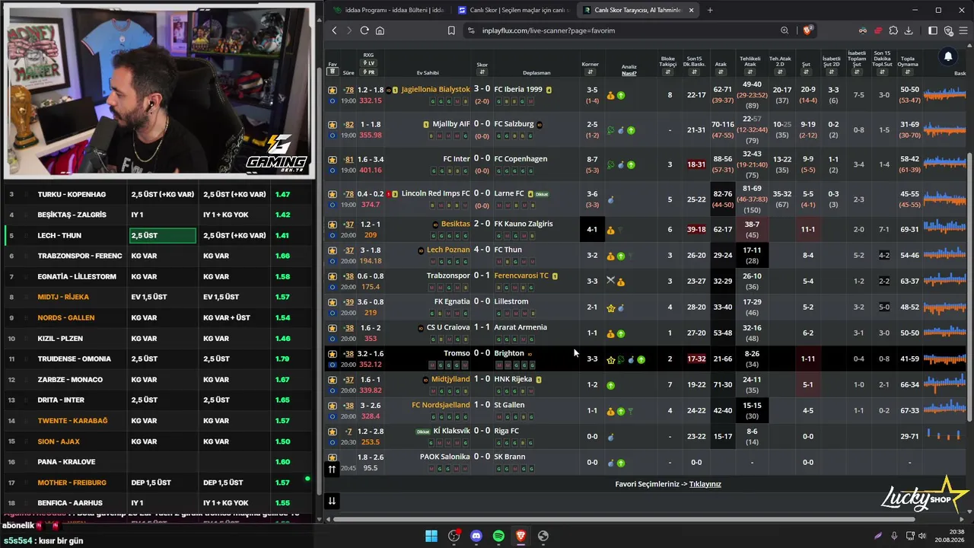This screenshot has width=974, height=548.
Task: Go to the browser home page
Action: click(380, 30)
